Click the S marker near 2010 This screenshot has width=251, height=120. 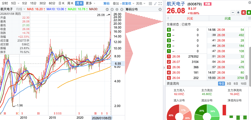(22, 113)
